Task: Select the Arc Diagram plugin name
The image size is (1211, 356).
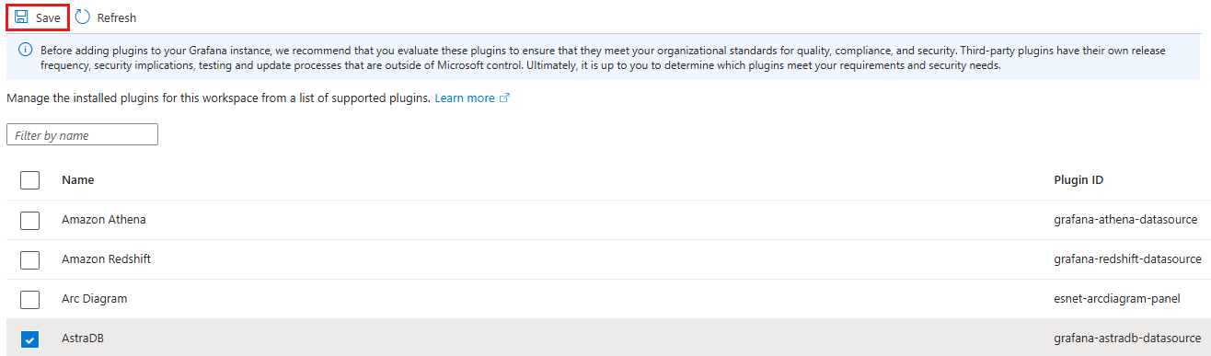Action: point(94,299)
